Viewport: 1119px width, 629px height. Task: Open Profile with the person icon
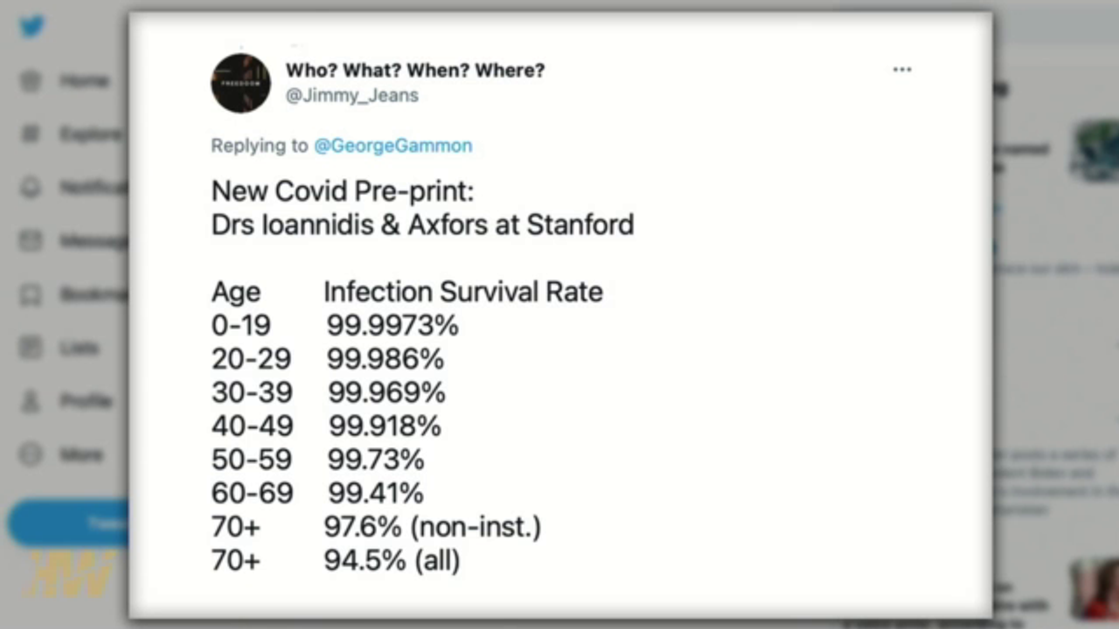(x=31, y=401)
